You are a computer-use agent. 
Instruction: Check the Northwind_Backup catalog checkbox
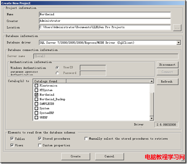(x=36, y=99)
